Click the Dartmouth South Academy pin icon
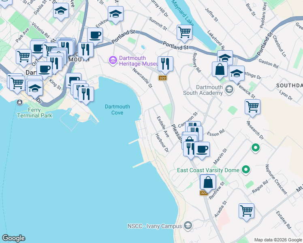Viewport: 303px width, 243px height. point(229,90)
